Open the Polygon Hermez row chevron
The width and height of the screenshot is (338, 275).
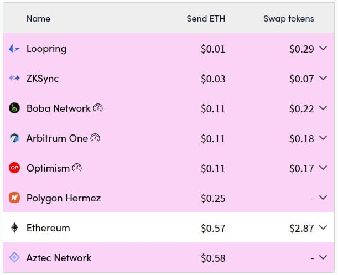[x=323, y=198]
